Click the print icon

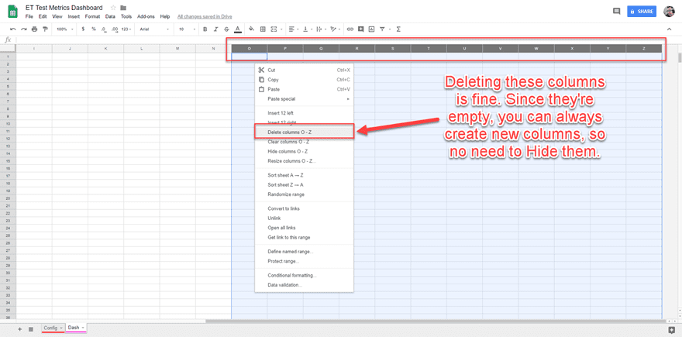(x=34, y=29)
